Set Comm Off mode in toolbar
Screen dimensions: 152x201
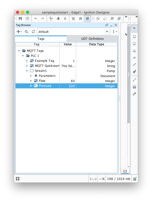(x=73, y=19)
